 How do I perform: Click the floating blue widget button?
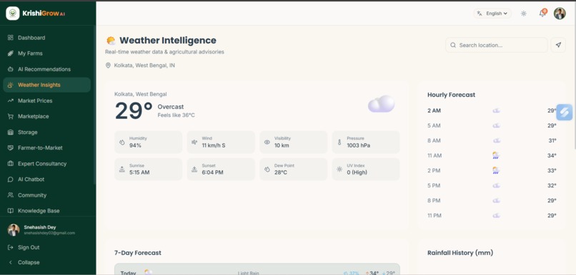pyautogui.click(x=565, y=112)
